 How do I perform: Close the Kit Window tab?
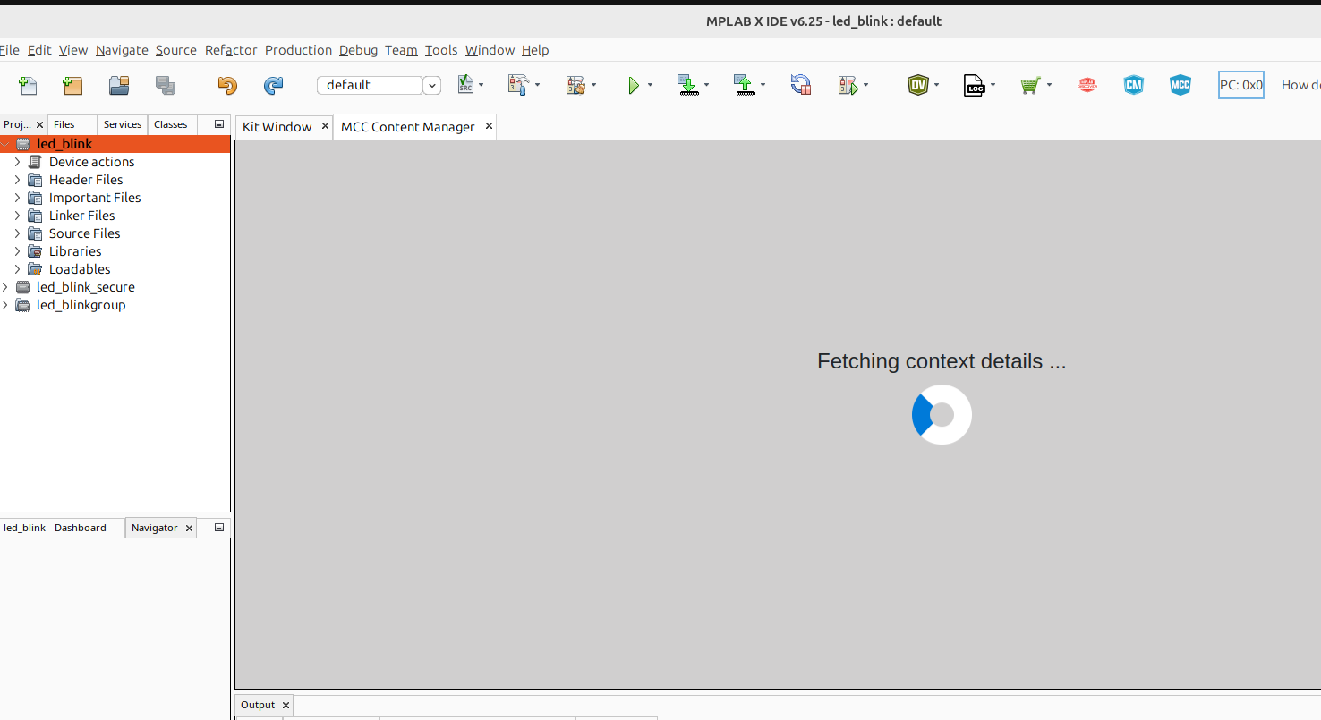click(325, 126)
